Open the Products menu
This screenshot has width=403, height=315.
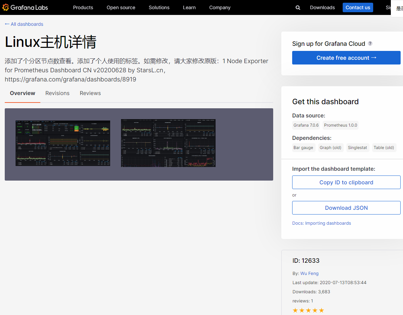tap(83, 7)
